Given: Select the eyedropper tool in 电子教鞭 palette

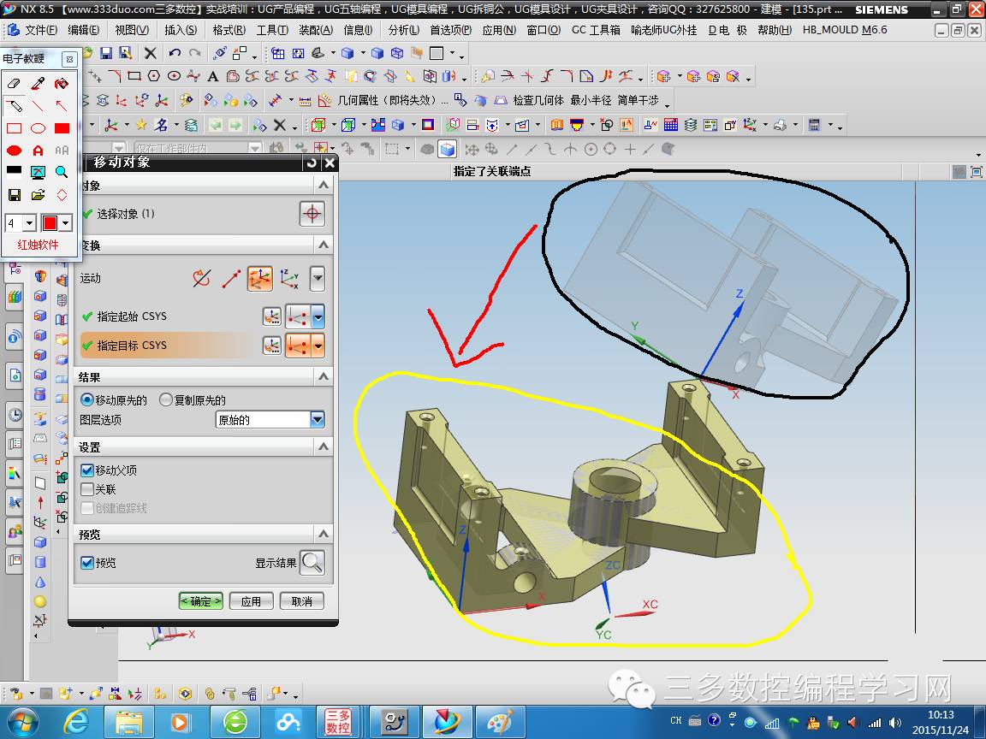Looking at the screenshot, I should coord(38,83).
